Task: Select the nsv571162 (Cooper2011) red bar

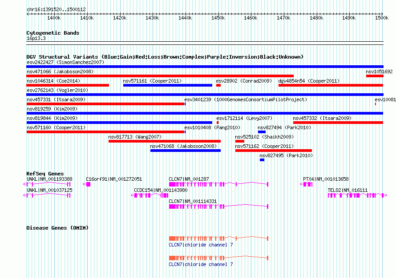Action: click(274, 151)
